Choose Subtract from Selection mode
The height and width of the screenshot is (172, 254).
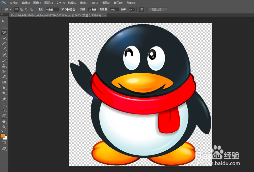tap(26, 9)
